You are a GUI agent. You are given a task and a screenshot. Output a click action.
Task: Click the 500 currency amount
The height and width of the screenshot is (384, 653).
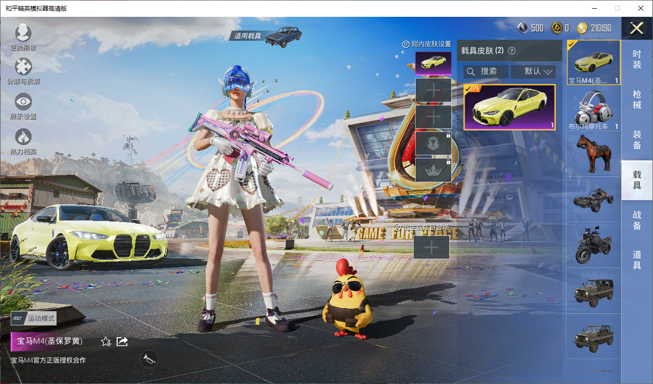537,28
